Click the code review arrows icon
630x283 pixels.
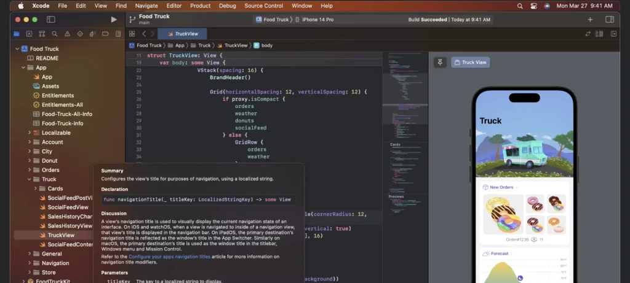pos(588,34)
